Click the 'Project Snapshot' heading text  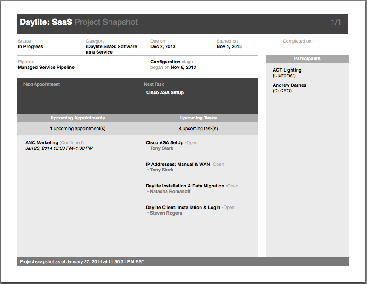(x=106, y=22)
